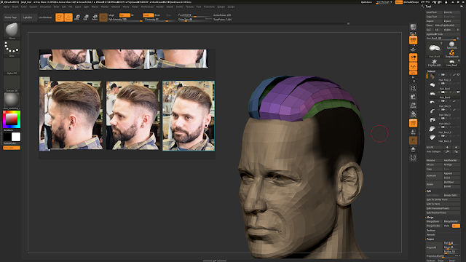The width and height of the screenshot is (466, 262).
Task: Select the Sphere3D tool thumbnail
Action: click(x=451, y=45)
